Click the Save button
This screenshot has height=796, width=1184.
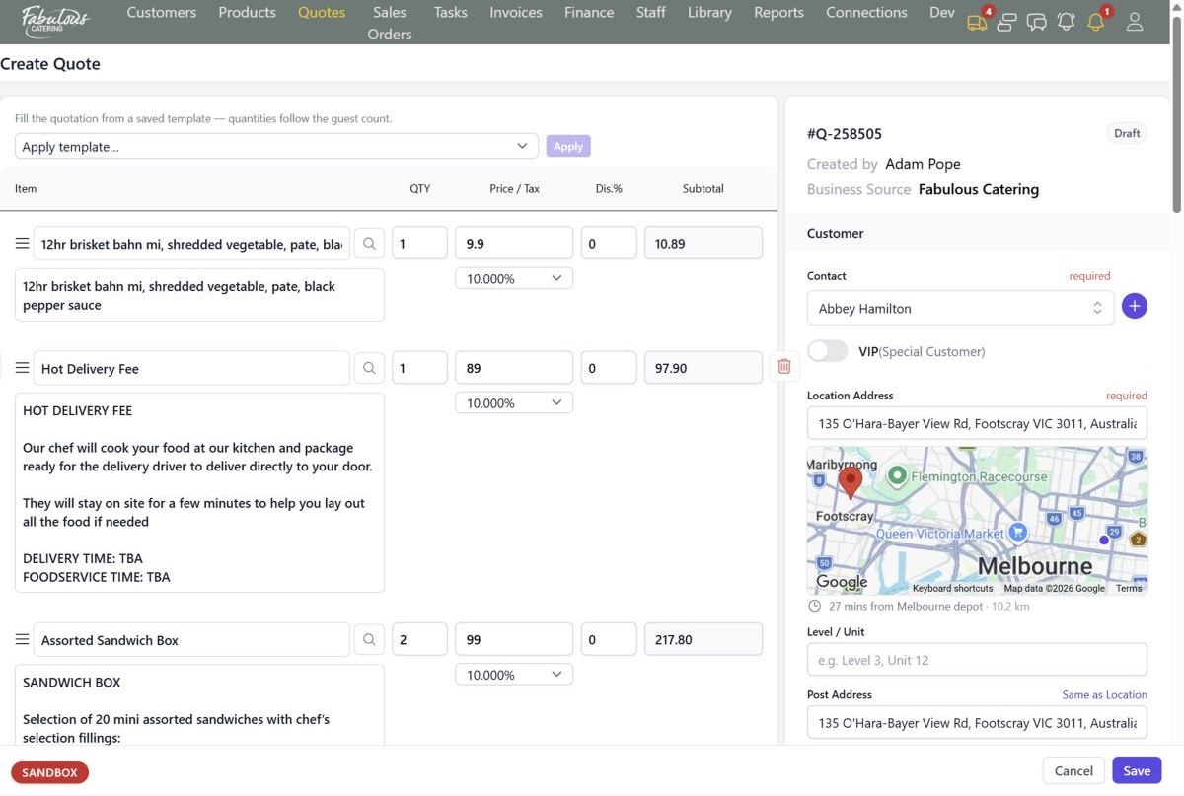tap(1137, 770)
